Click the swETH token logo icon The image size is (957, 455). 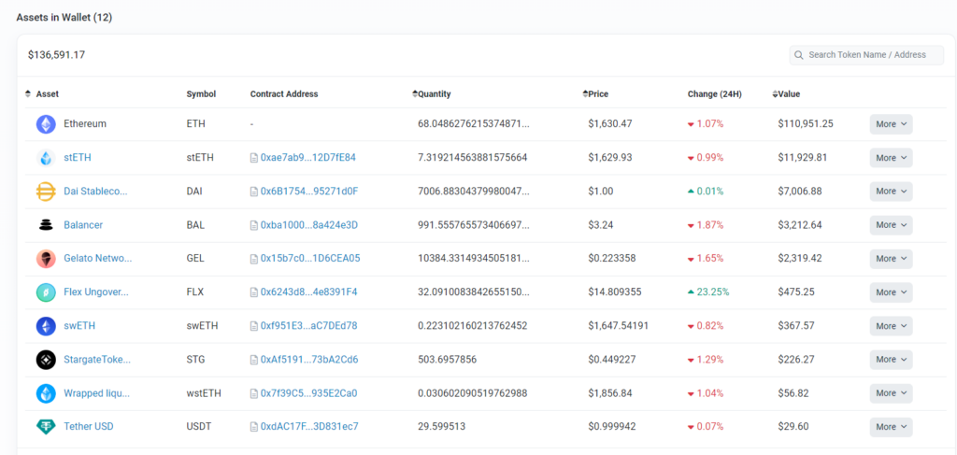tap(46, 326)
